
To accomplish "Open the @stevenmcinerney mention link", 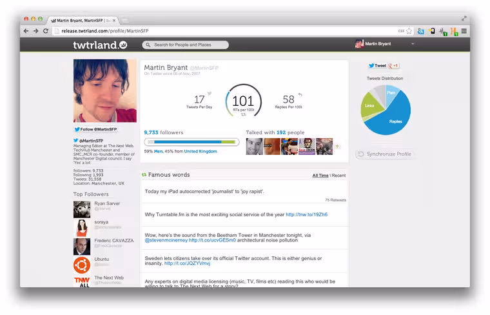I will tap(166, 240).
